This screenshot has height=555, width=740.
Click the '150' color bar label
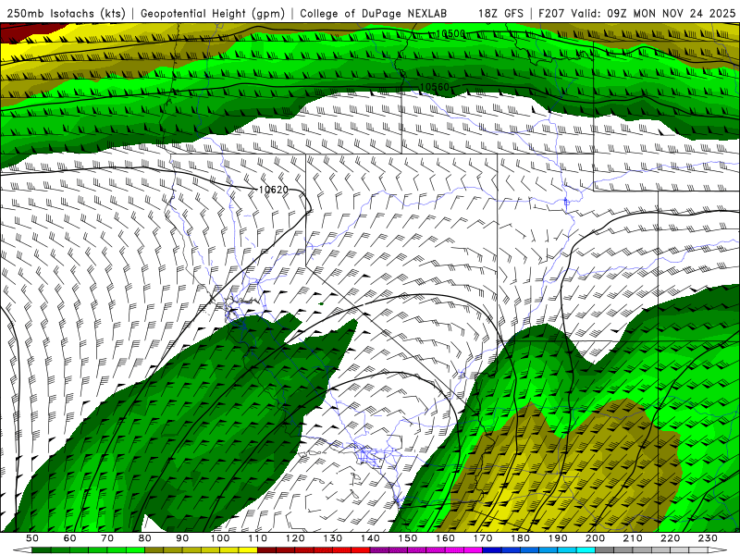408,538
